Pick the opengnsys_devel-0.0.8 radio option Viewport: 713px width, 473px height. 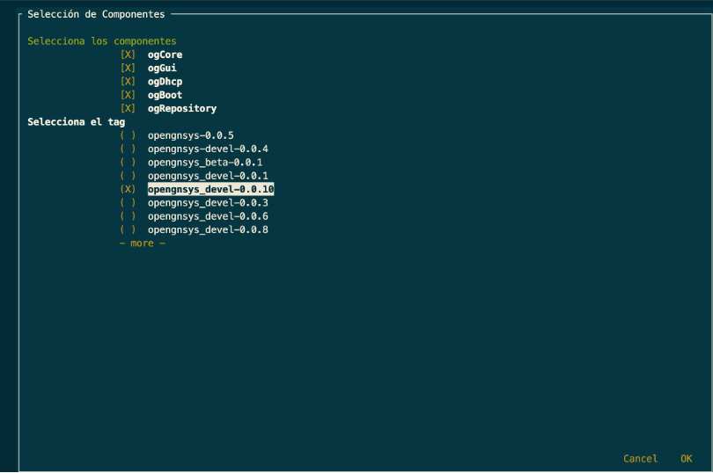[x=128, y=230]
